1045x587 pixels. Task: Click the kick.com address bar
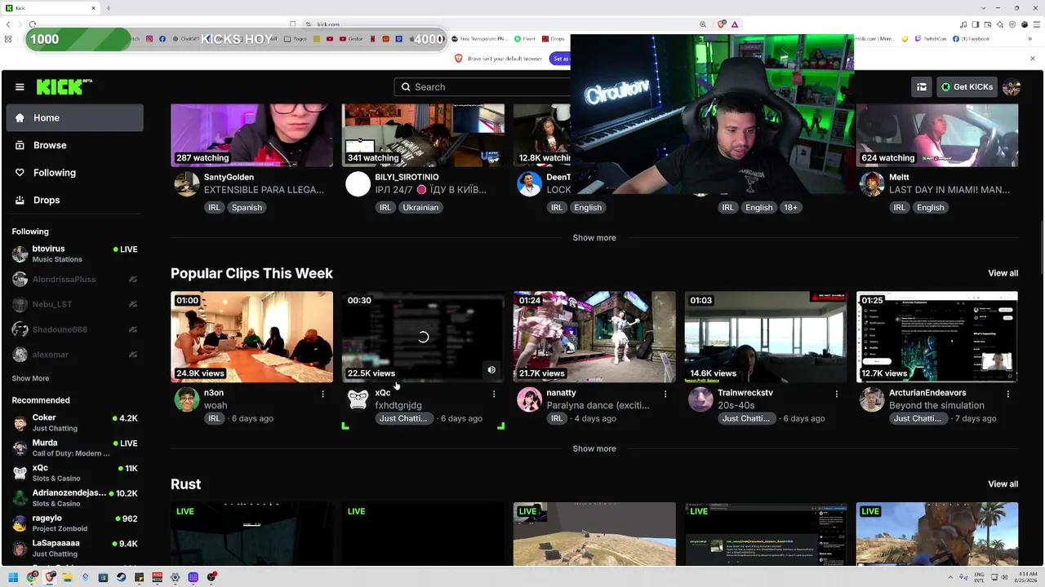click(498, 24)
